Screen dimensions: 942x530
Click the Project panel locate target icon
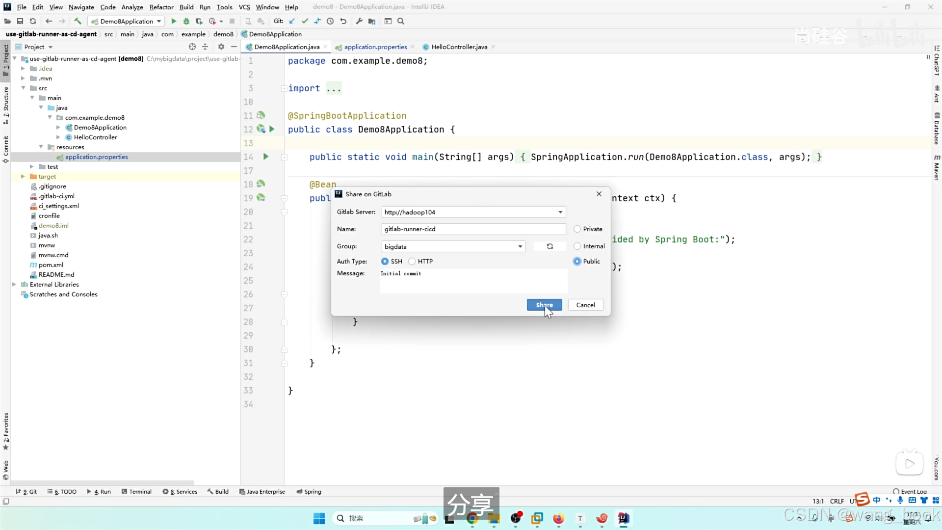(x=192, y=47)
